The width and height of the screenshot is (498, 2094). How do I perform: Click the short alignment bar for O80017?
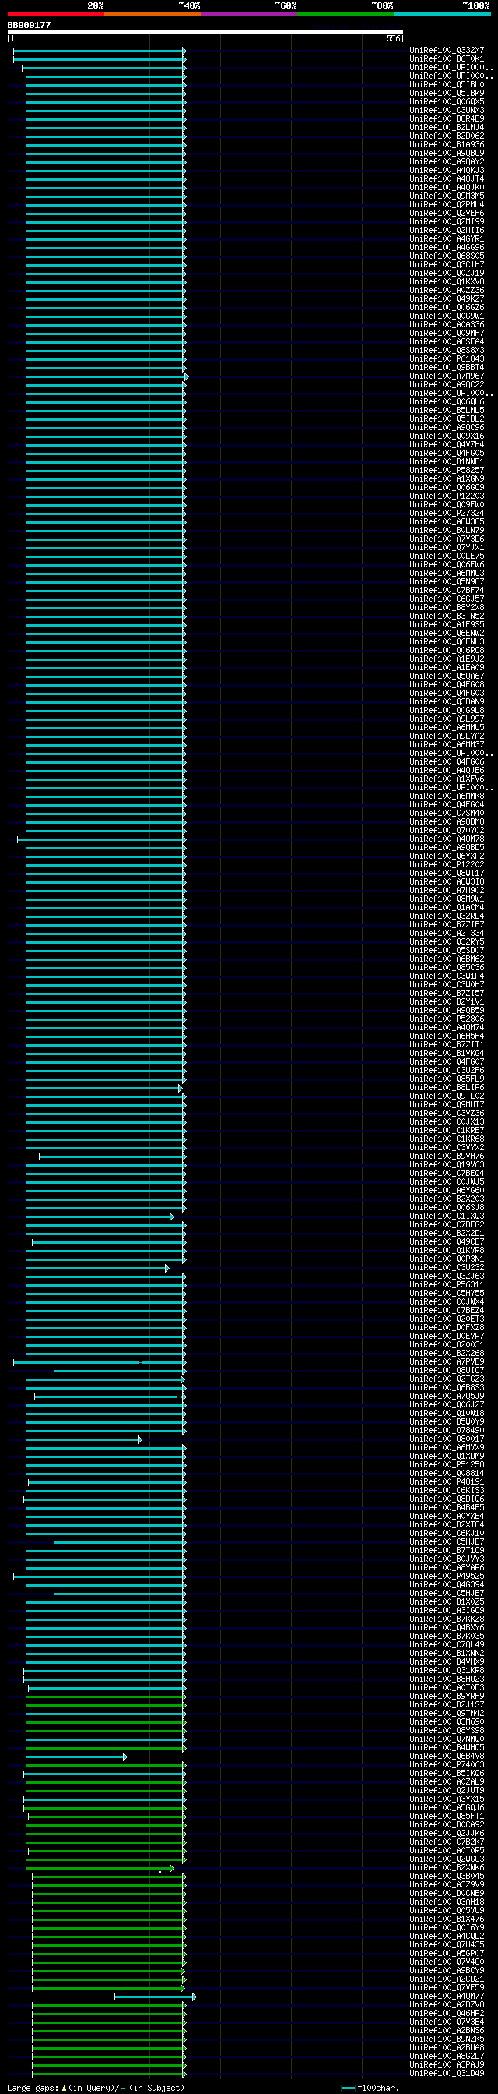[83, 1439]
